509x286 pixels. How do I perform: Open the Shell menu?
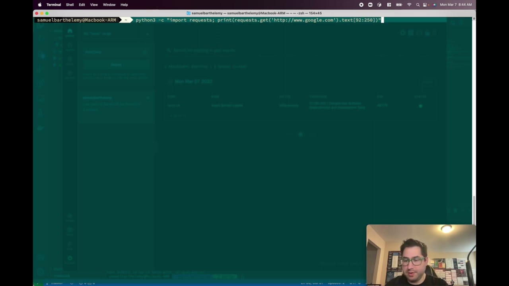70,5
